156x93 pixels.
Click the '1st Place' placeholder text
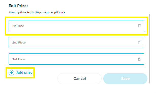18,26
